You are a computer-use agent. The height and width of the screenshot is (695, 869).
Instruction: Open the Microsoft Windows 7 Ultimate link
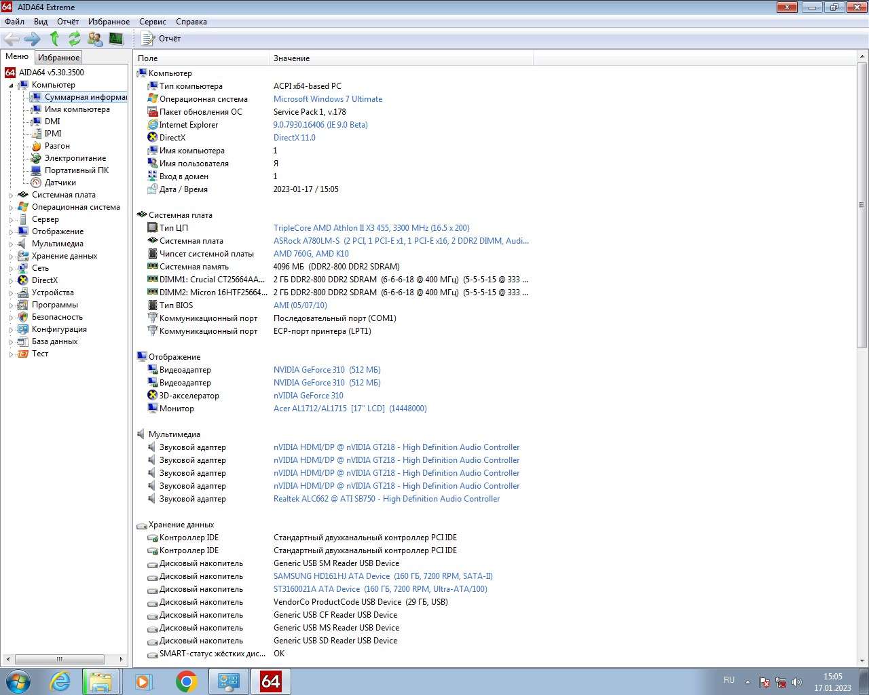[x=327, y=99]
